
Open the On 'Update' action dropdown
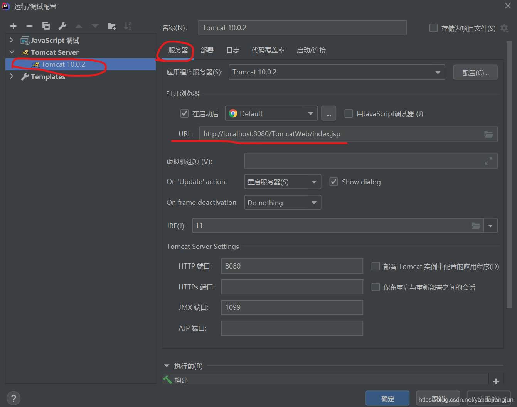[283, 182]
